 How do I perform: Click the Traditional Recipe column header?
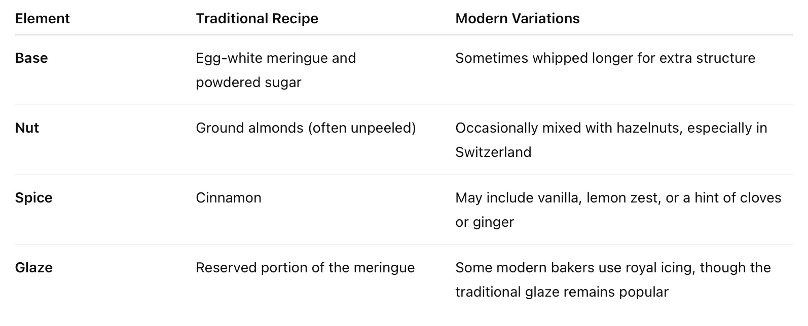click(257, 19)
